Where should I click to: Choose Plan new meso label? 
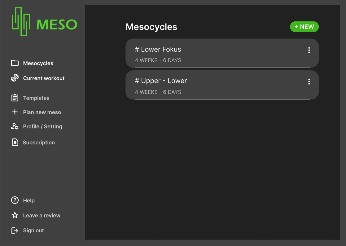point(42,112)
